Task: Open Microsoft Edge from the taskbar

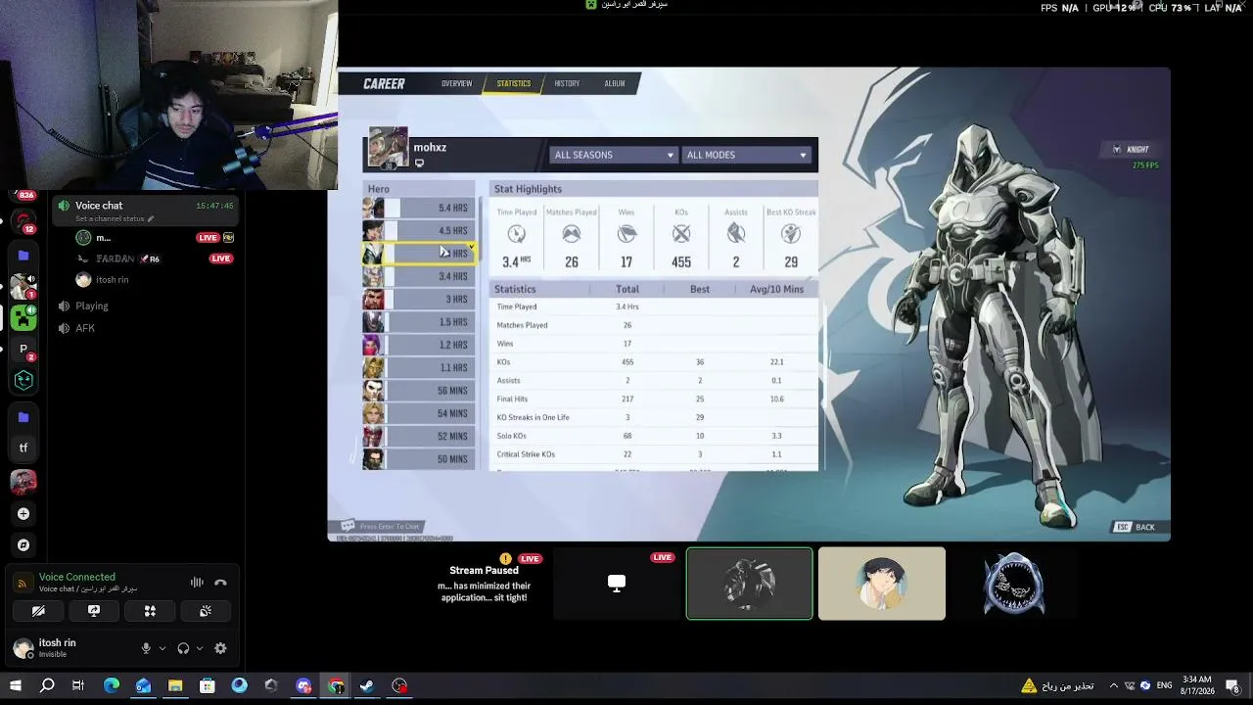Action: click(x=111, y=685)
